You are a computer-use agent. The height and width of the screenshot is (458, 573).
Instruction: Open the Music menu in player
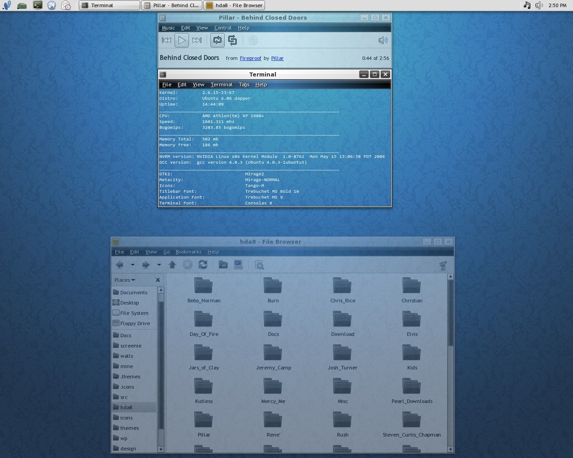point(168,28)
